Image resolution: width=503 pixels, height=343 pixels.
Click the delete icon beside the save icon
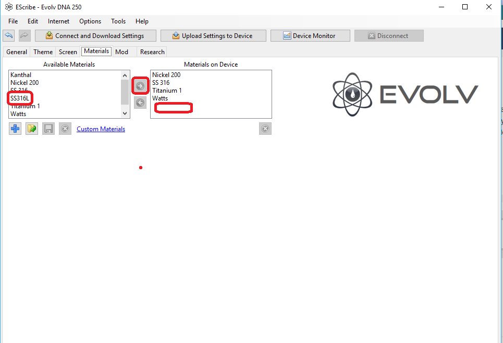[x=65, y=129]
